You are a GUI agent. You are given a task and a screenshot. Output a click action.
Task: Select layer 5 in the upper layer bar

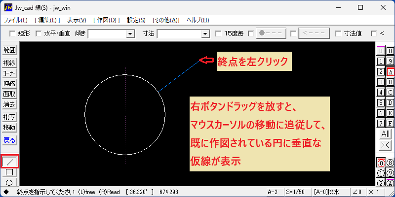point(381,103)
